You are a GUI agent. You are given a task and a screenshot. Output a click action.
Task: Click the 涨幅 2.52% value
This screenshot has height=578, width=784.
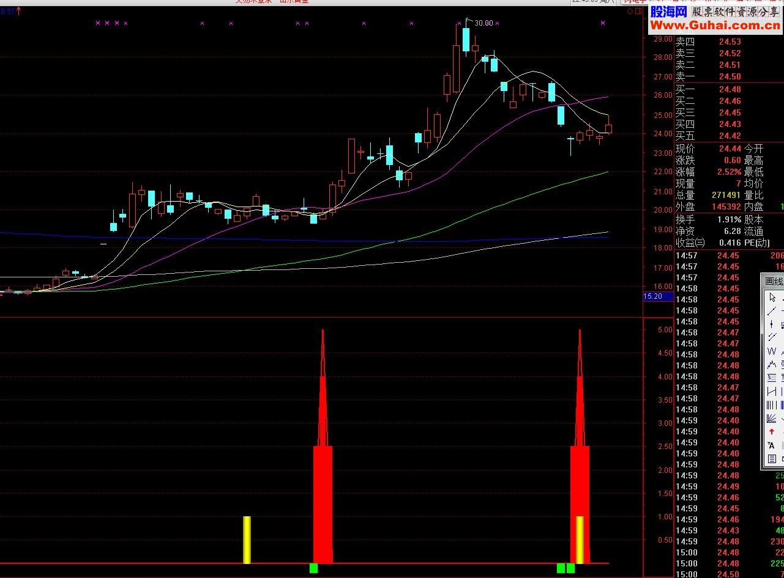729,172
